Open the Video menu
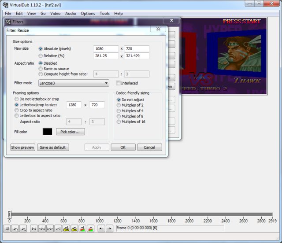Viewport: 282px width, 243px height. (55, 14)
